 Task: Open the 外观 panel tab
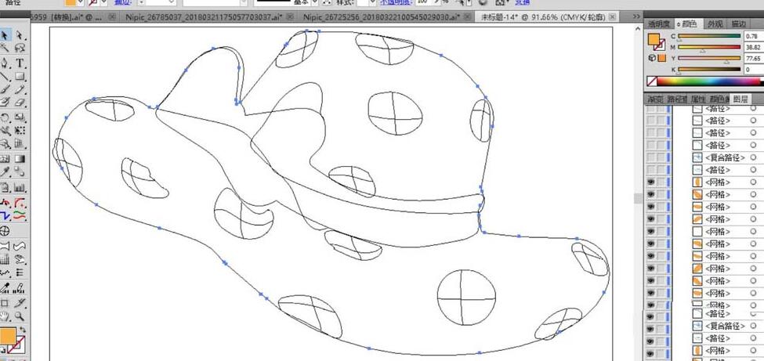[x=715, y=23]
